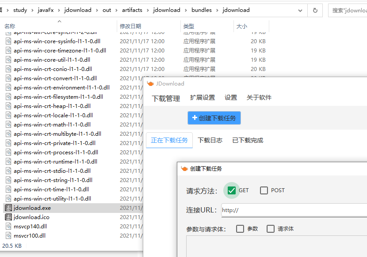
Task: Click the 创建下载任务 dialog teapot icon
Action: point(184,168)
